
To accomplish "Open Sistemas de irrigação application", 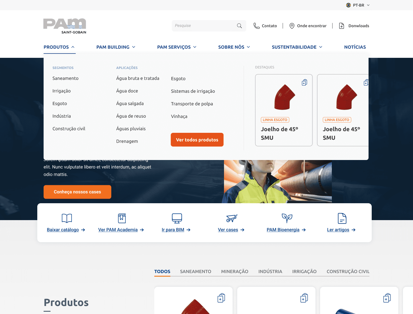I will pyautogui.click(x=193, y=91).
